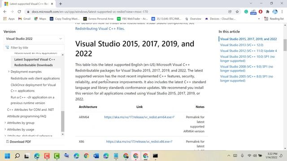Open a new browser tab
Image resolution: width=287 pixels, height=161 pixels.
[x=61, y=4]
